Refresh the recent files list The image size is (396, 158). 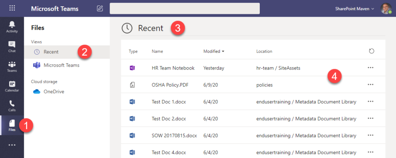371,51
